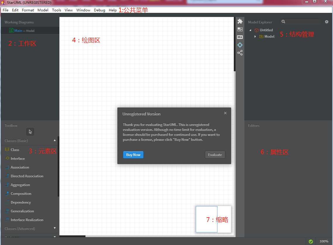Collapse the Untitled project tree node
The height and width of the screenshot is (245, 333).
click(250, 30)
